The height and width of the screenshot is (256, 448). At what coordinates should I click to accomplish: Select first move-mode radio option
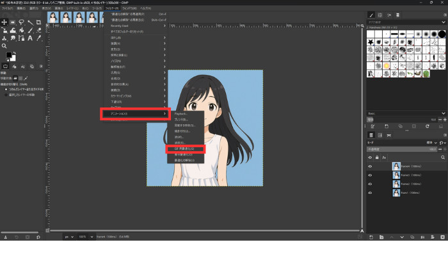tap(6, 90)
